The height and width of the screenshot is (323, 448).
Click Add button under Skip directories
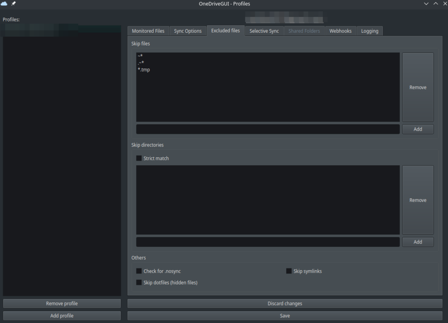coord(418,242)
